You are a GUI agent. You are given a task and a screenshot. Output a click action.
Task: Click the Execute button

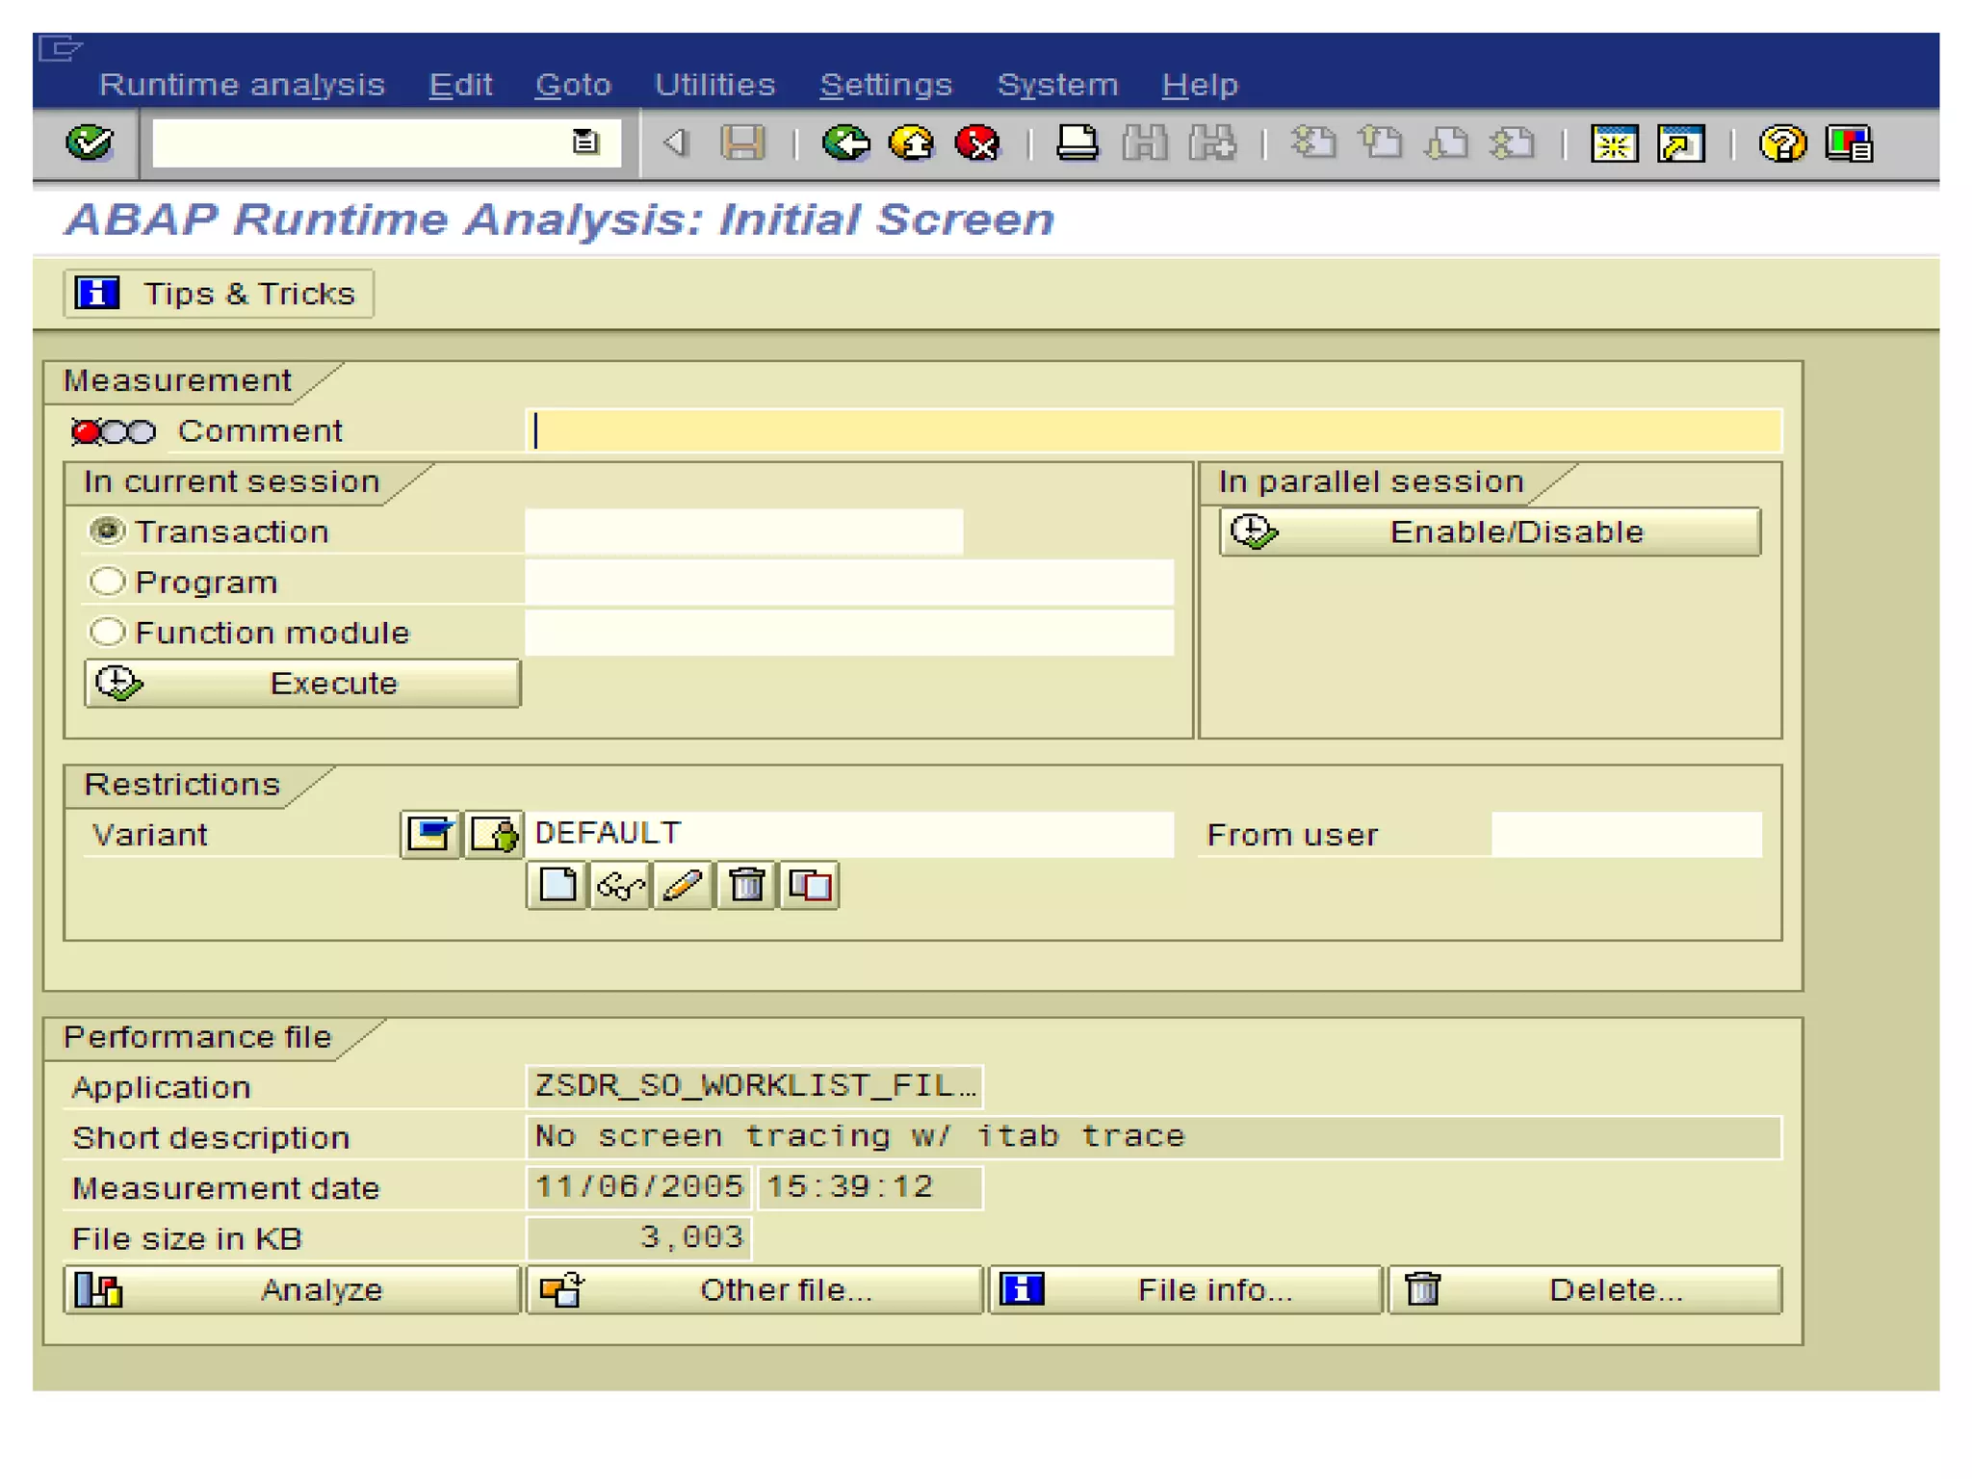302,683
